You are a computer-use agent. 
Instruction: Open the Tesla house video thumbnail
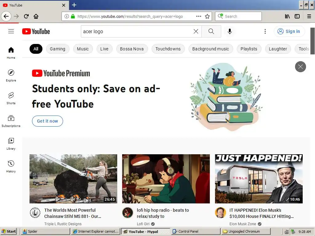[x=259, y=179]
